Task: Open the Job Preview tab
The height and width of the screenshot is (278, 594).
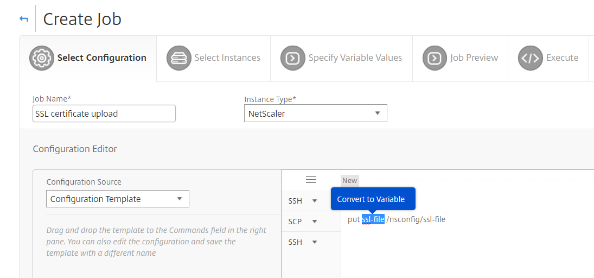Action: point(460,59)
